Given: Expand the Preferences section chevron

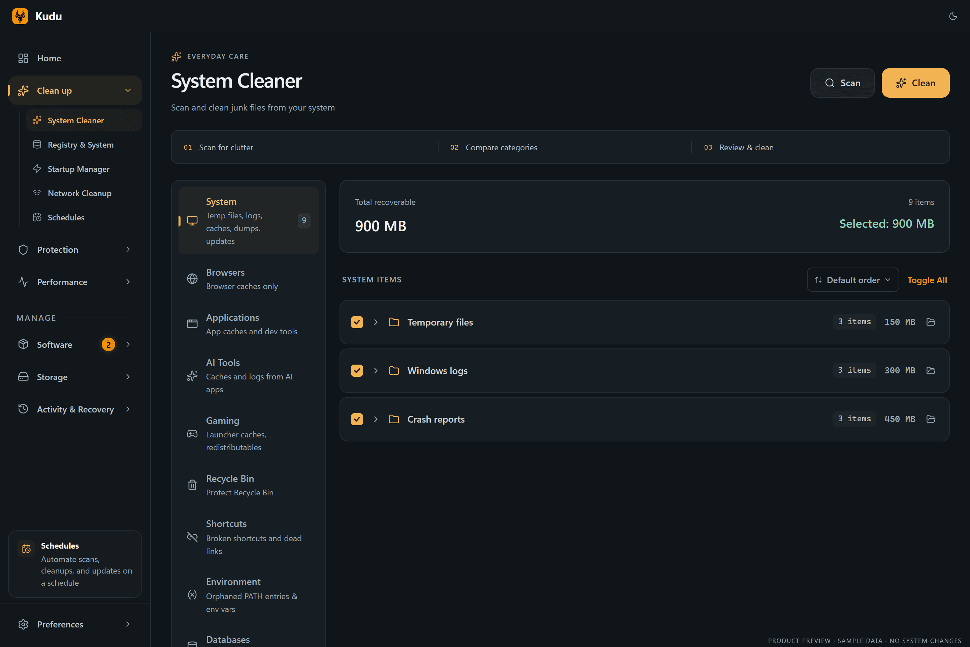Looking at the screenshot, I should (128, 624).
